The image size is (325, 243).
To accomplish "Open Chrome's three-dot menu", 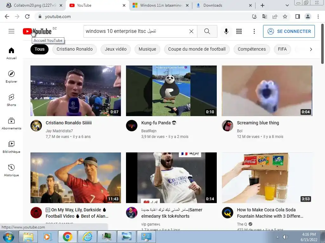I will [x=318, y=16].
